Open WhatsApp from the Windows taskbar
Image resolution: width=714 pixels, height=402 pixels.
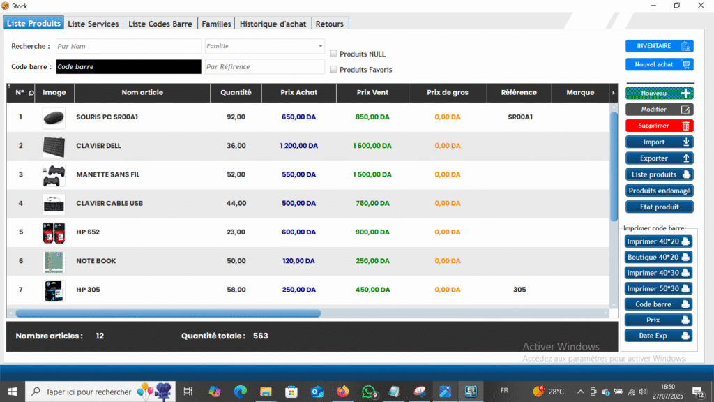[x=369, y=392]
